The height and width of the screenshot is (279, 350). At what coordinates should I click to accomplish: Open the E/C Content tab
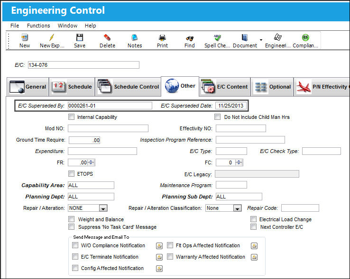click(x=224, y=87)
